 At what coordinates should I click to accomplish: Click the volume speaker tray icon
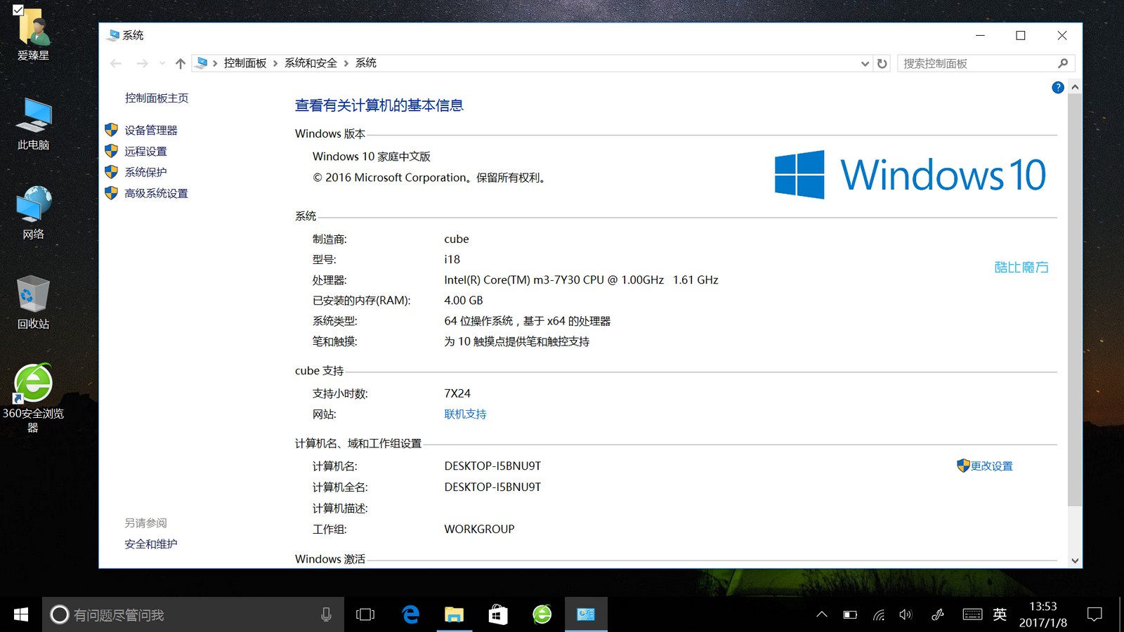pos(906,615)
